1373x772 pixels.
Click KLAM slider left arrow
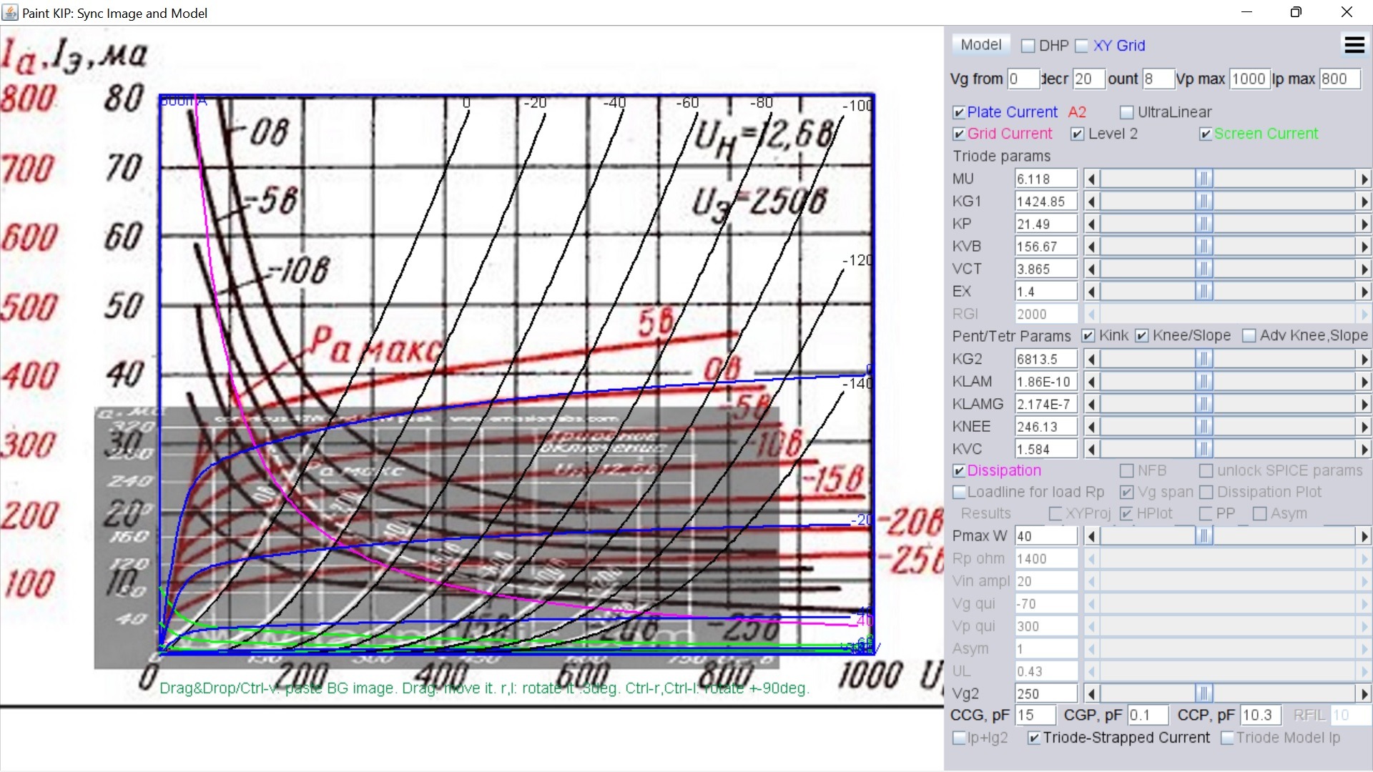click(1091, 382)
